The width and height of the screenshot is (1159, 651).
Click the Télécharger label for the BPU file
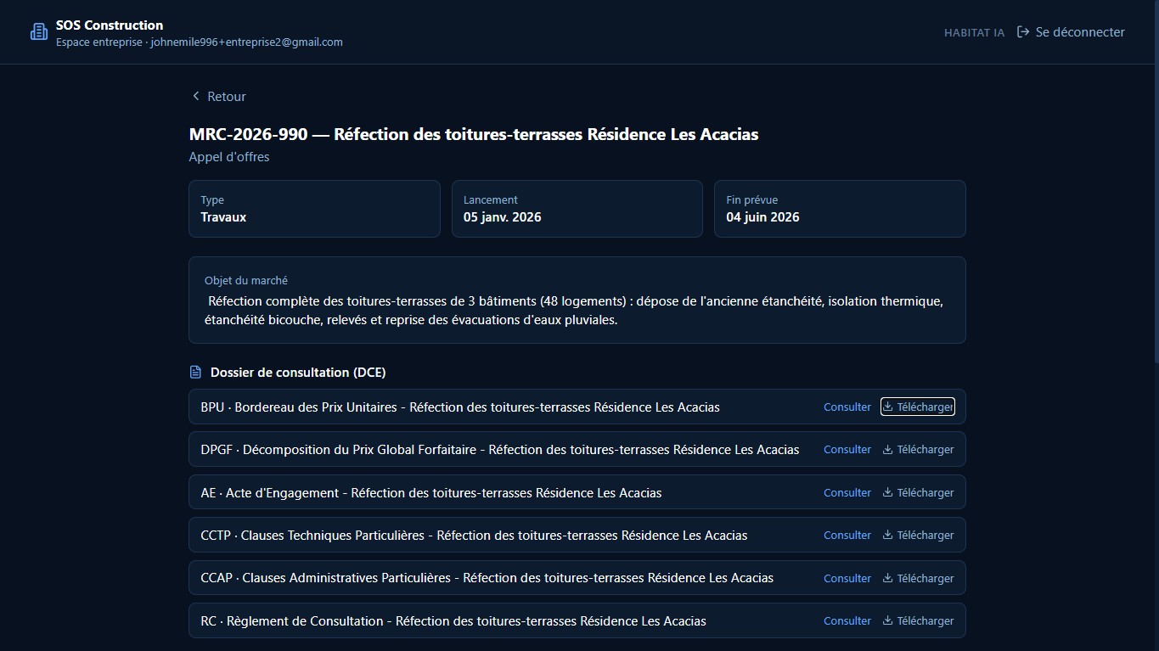926,407
